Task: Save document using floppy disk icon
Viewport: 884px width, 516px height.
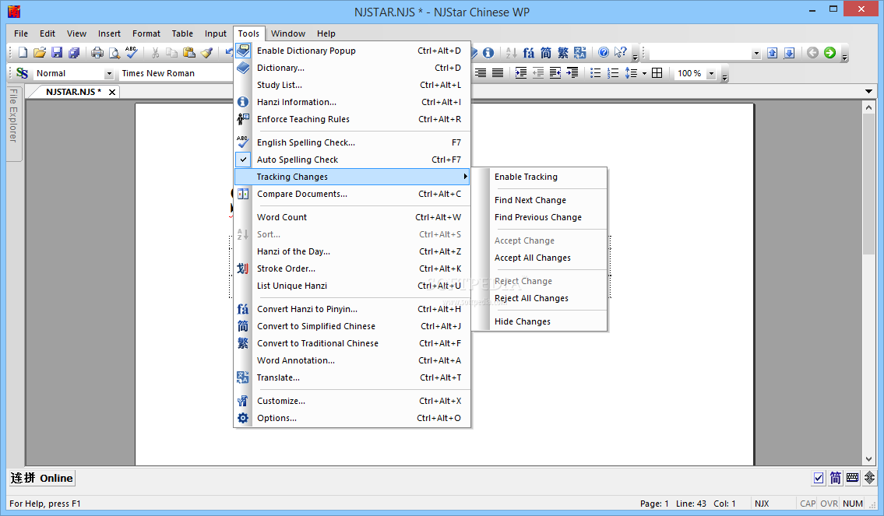Action: pyautogui.click(x=56, y=52)
